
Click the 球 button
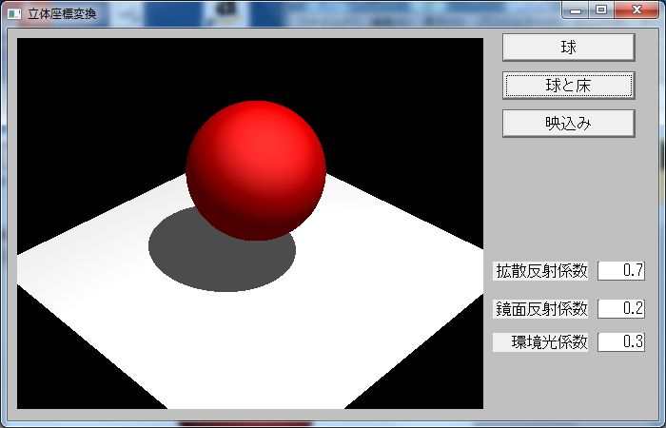[568, 48]
